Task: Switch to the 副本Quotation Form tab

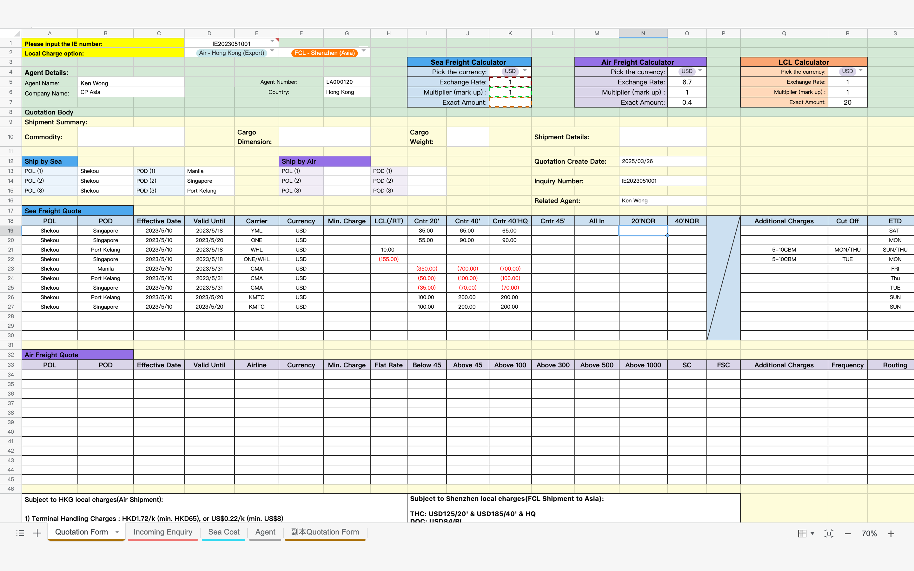Action: point(325,532)
